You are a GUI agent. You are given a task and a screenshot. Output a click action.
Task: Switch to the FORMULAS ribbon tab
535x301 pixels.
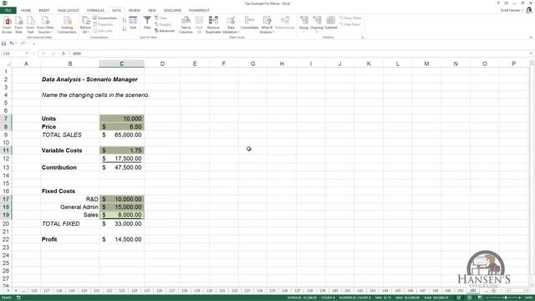coord(95,10)
